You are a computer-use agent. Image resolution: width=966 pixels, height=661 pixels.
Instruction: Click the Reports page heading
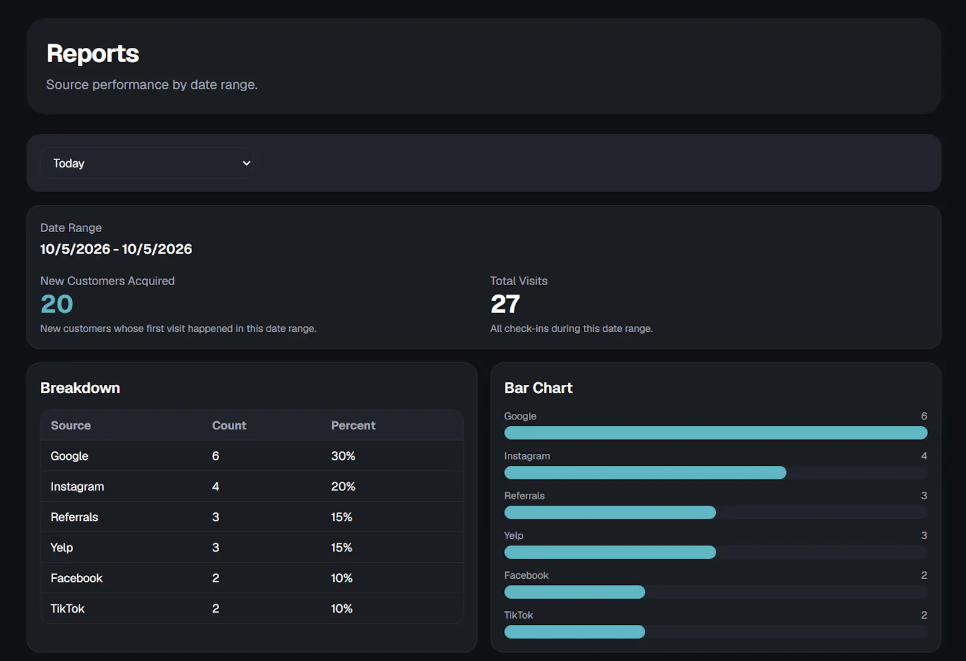93,53
